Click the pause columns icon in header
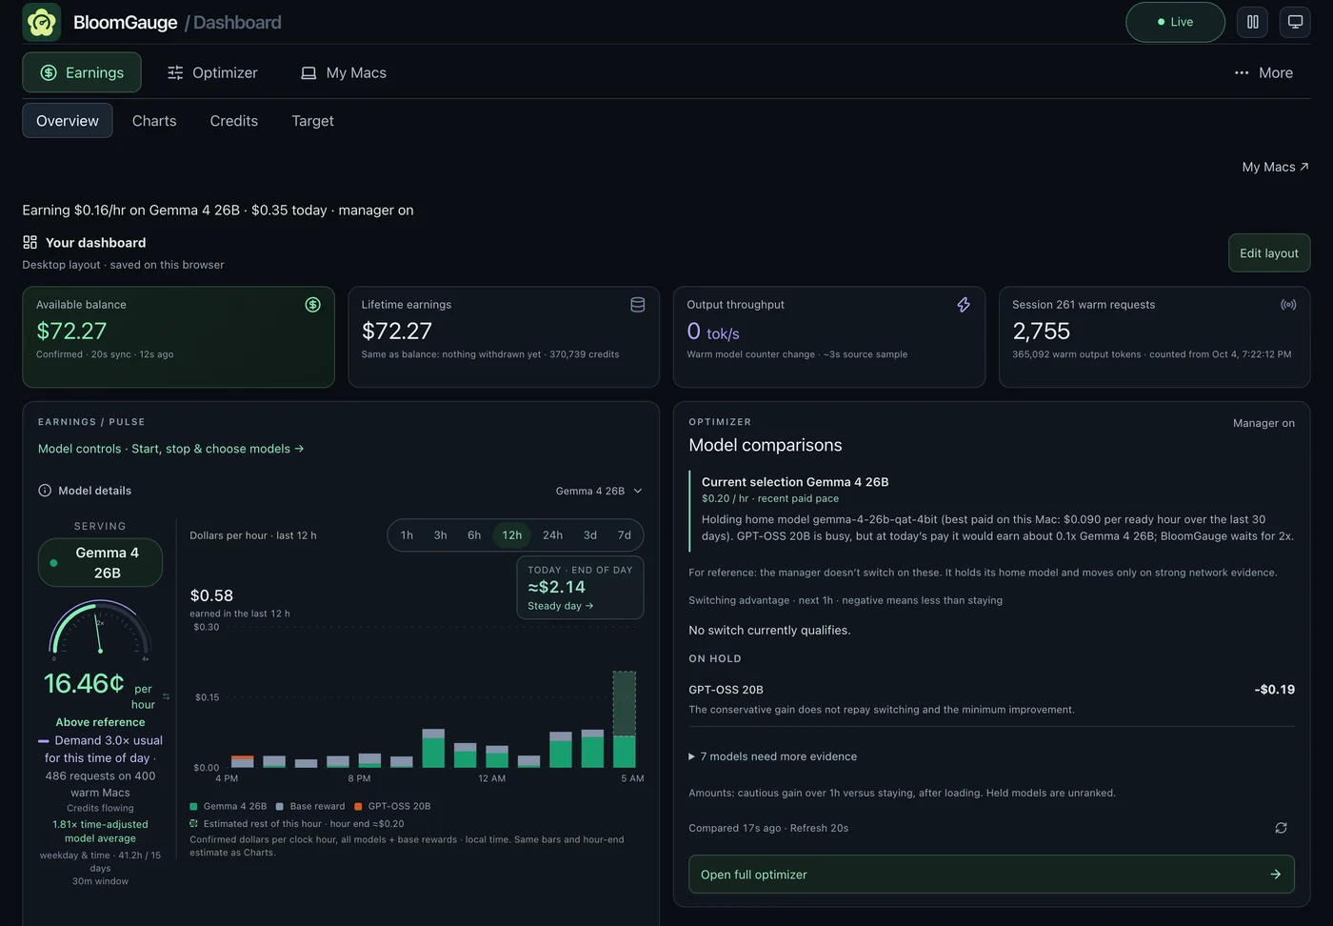Image resolution: width=1333 pixels, height=926 pixels. point(1253,22)
